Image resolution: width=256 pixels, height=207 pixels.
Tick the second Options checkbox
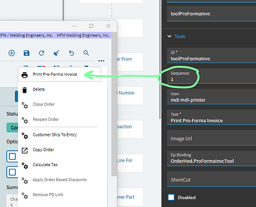coord(12,172)
